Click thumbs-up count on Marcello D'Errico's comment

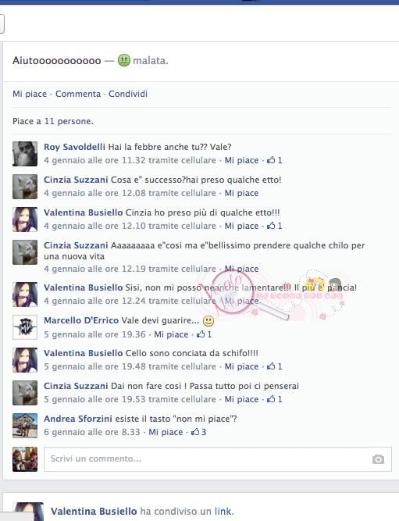pyautogui.click(x=204, y=334)
